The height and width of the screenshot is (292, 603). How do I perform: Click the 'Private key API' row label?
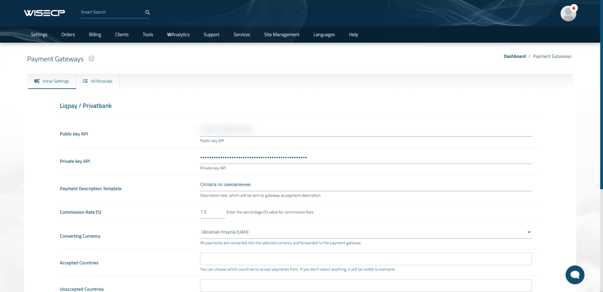[75, 161]
